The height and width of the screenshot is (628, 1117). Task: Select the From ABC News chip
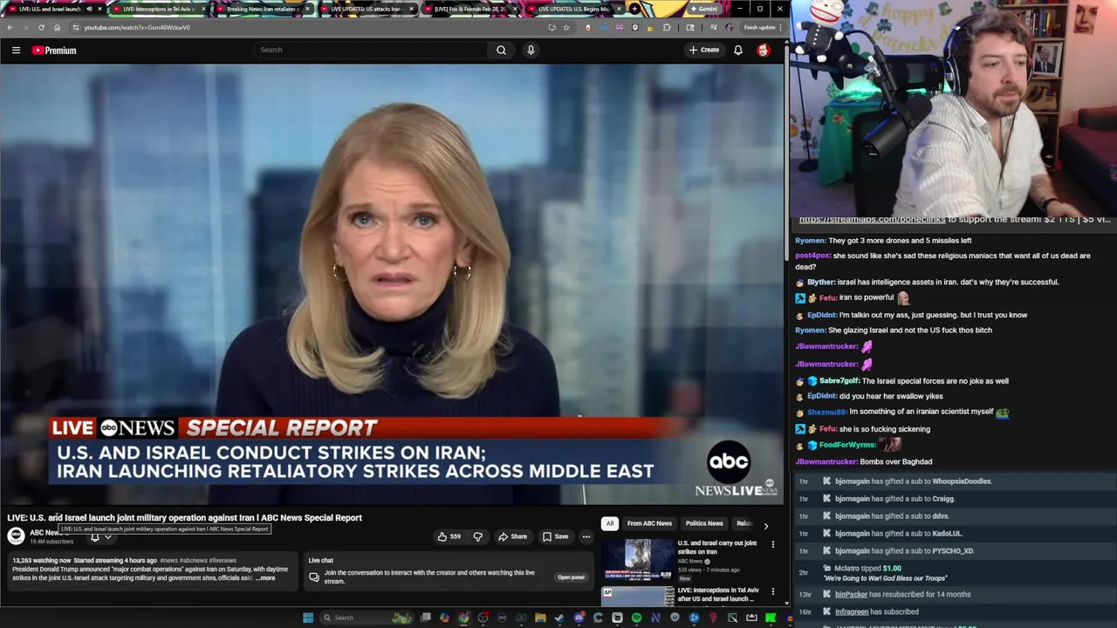(x=649, y=523)
